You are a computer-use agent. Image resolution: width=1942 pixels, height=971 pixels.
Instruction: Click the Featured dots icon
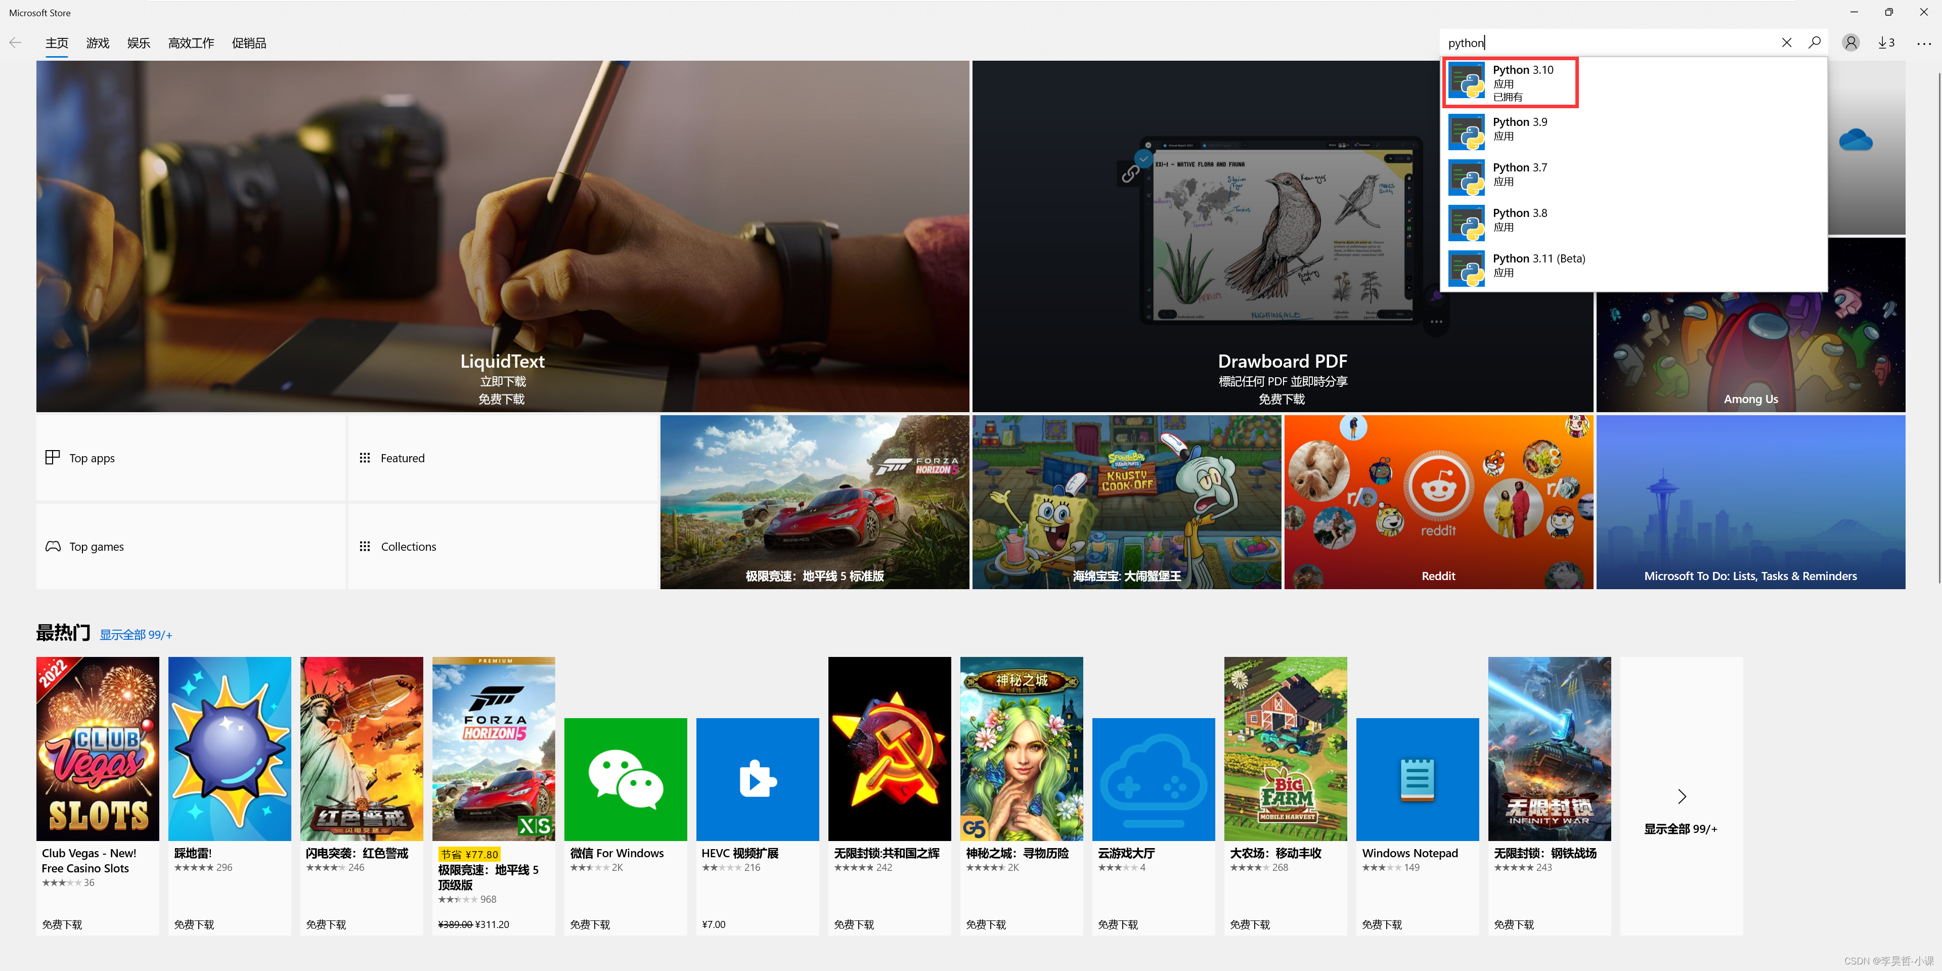tap(365, 458)
